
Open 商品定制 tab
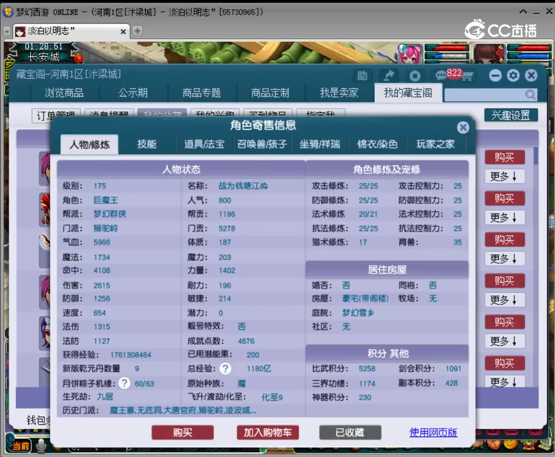[270, 93]
